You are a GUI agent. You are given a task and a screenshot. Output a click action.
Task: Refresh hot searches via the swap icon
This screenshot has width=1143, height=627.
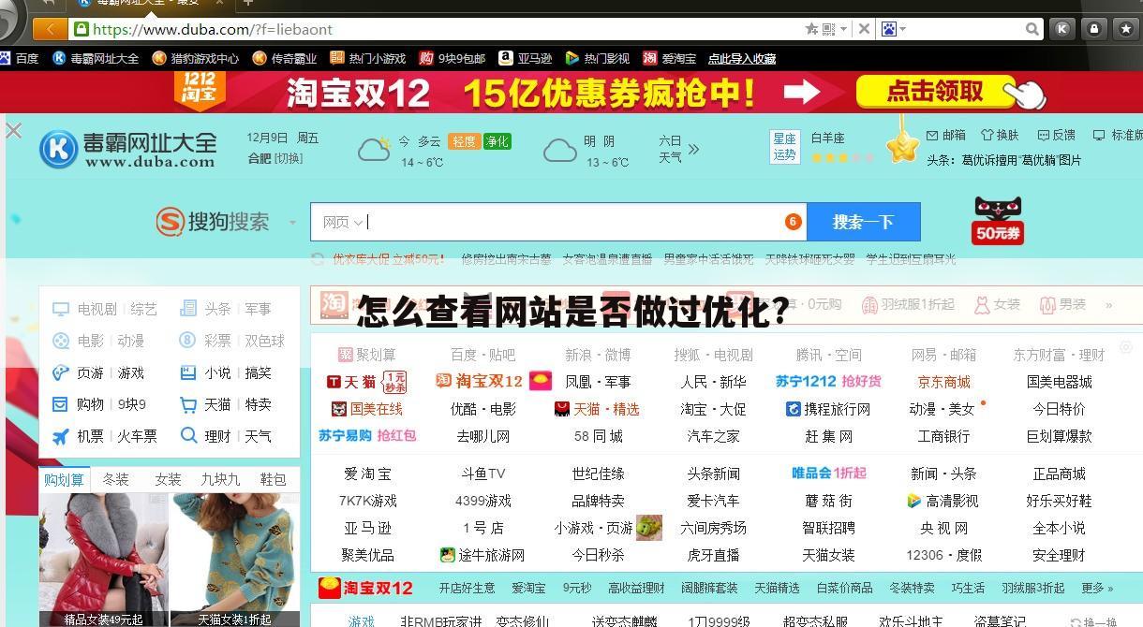pyautogui.click(x=319, y=259)
